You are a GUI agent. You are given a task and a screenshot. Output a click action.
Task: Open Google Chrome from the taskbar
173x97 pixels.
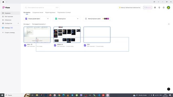click(59, 95)
